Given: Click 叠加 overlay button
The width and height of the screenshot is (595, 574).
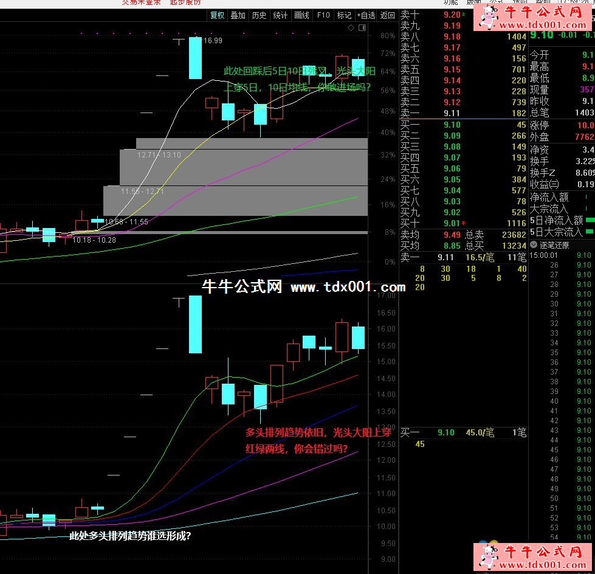Looking at the screenshot, I should click(x=238, y=15).
